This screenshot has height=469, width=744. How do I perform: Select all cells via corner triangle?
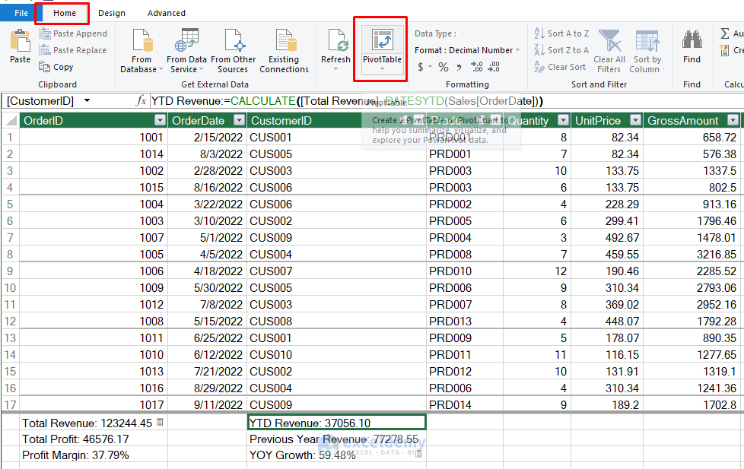pos(11,120)
